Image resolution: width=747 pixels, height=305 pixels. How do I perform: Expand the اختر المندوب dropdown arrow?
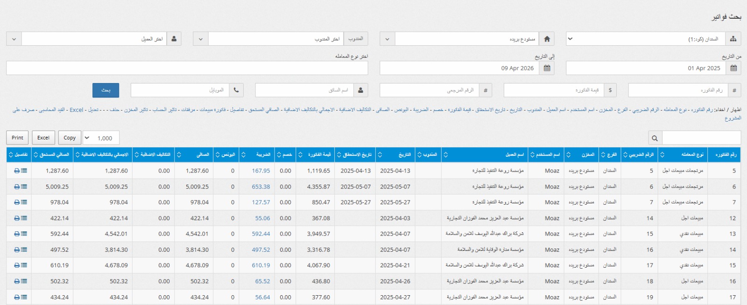tap(200, 39)
